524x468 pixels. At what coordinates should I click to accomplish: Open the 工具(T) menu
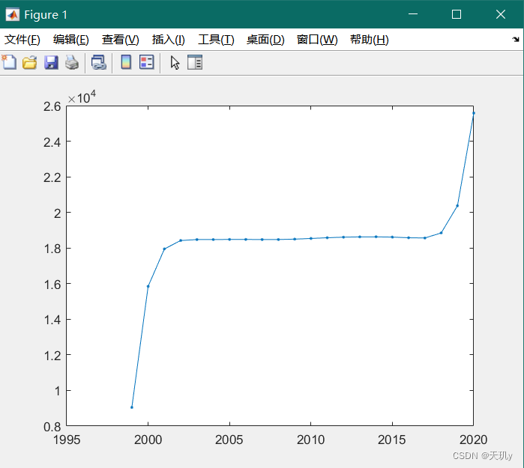(x=216, y=40)
